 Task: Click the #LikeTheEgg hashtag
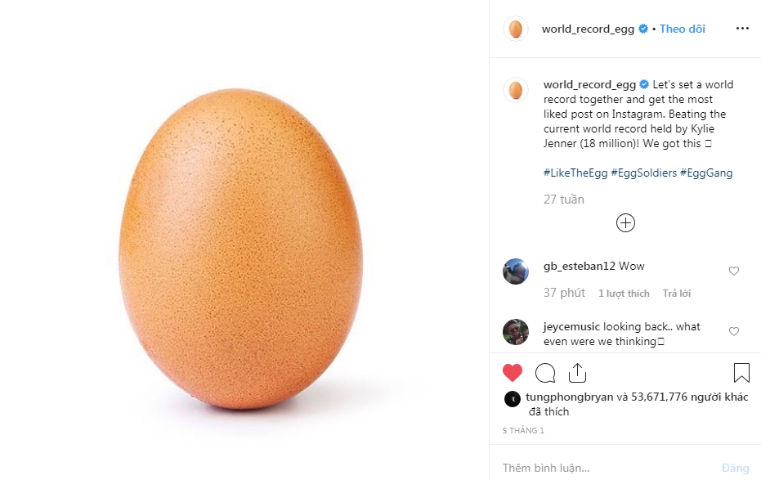tap(575, 173)
